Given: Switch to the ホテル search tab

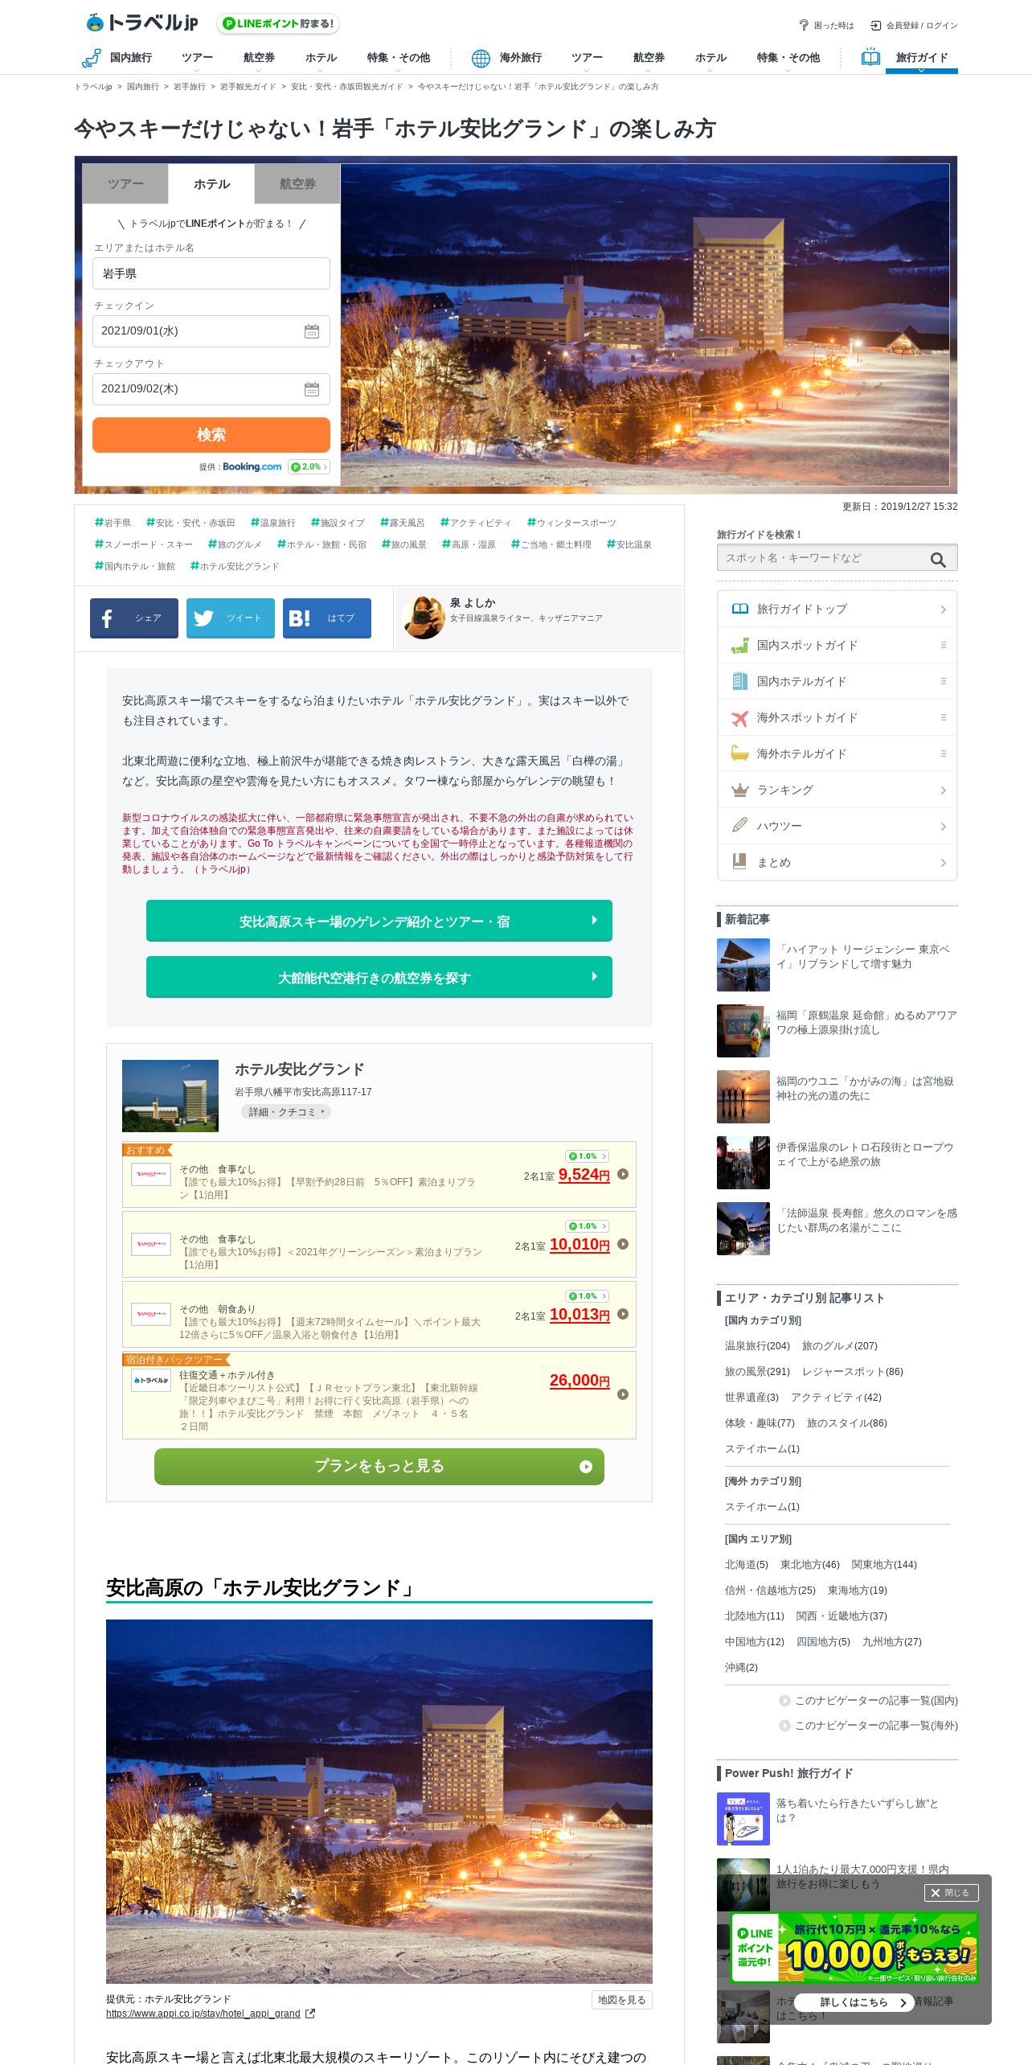Looking at the screenshot, I should pyautogui.click(x=211, y=184).
